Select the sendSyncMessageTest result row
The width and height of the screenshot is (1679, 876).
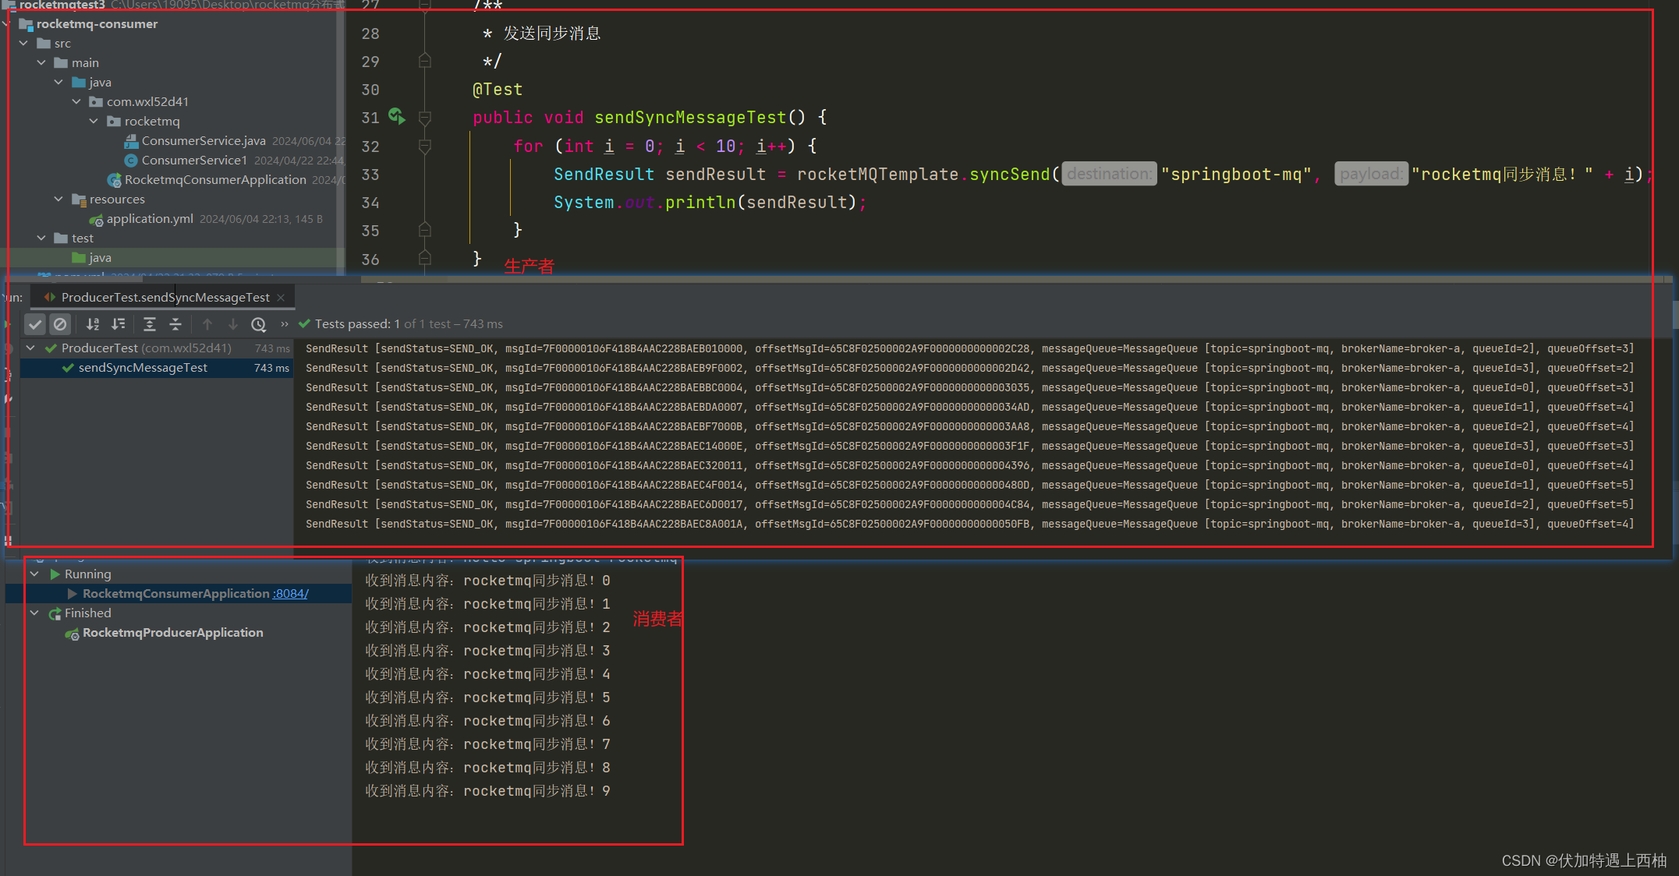[156, 368]
